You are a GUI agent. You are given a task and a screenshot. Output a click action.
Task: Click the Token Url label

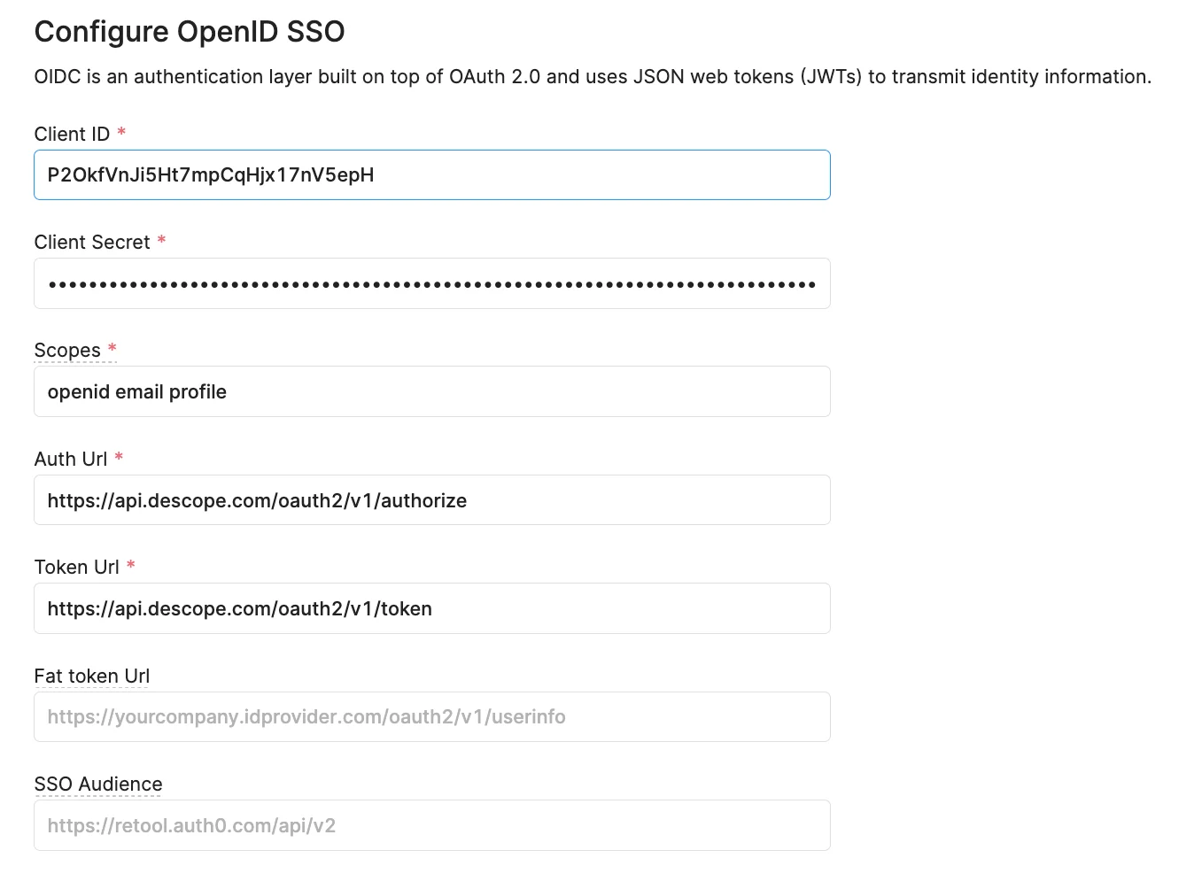point(77,567)
